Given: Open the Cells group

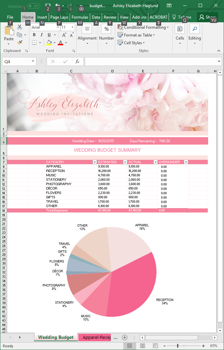Looking at the screenshot, I should click(x=180, y=34).
